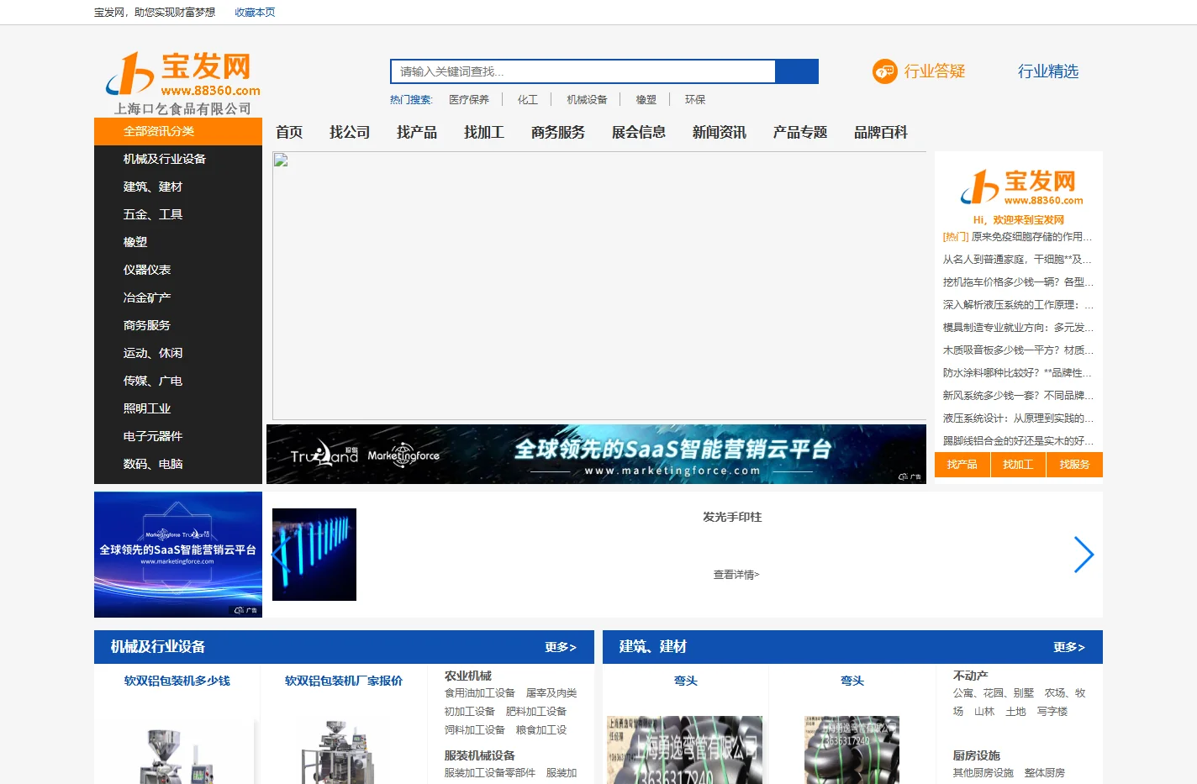The height and width of the screenshot is (784, 1197).
Task: Open article 踢脚线铝合金的好还是实木的好
Action: coord(1018,441)
